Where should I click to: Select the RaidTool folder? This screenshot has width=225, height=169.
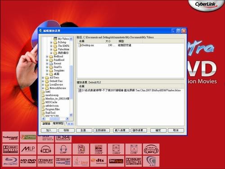pyautogui.click(x=50, y=113)
